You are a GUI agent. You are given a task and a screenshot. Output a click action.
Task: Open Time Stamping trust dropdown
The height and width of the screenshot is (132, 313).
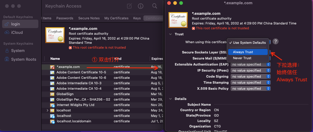click(251, 82)
